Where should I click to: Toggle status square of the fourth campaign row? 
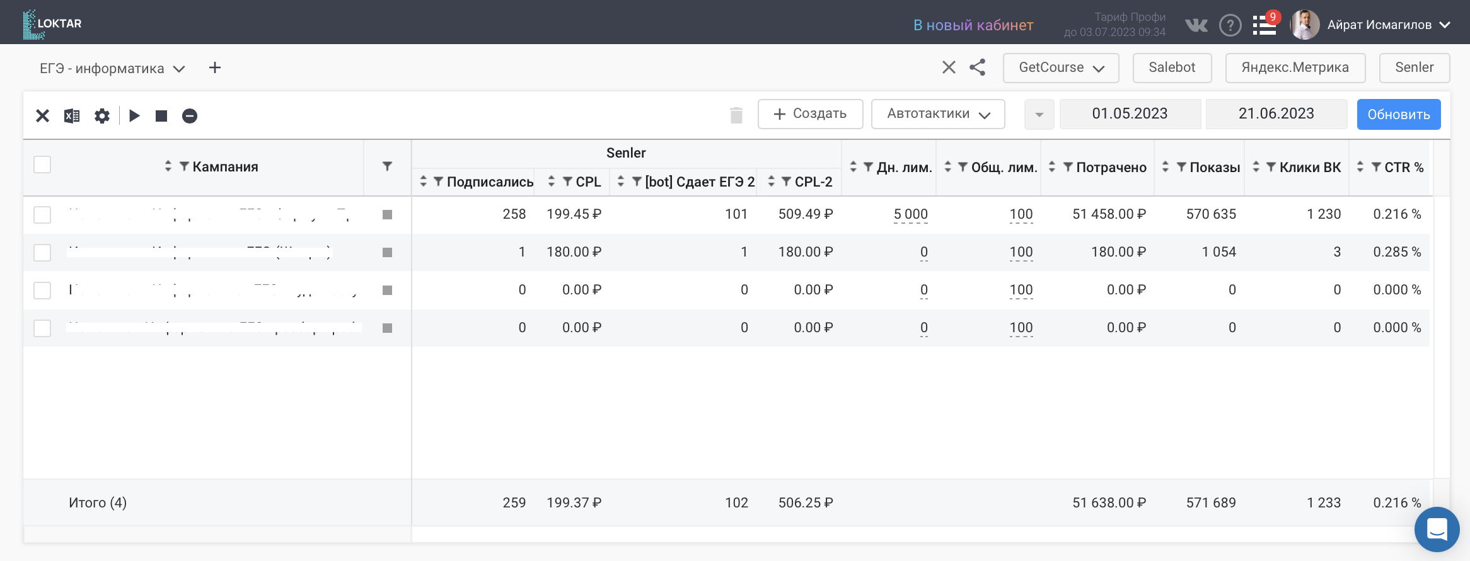(388, 328)
